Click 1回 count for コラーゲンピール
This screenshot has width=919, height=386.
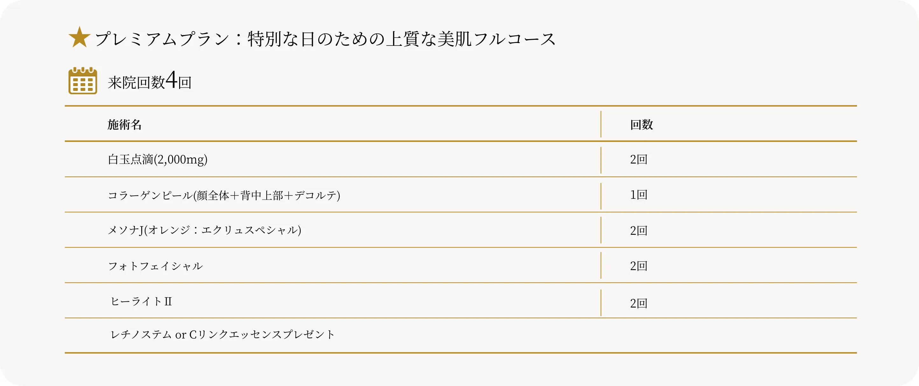tap(638, 195)
